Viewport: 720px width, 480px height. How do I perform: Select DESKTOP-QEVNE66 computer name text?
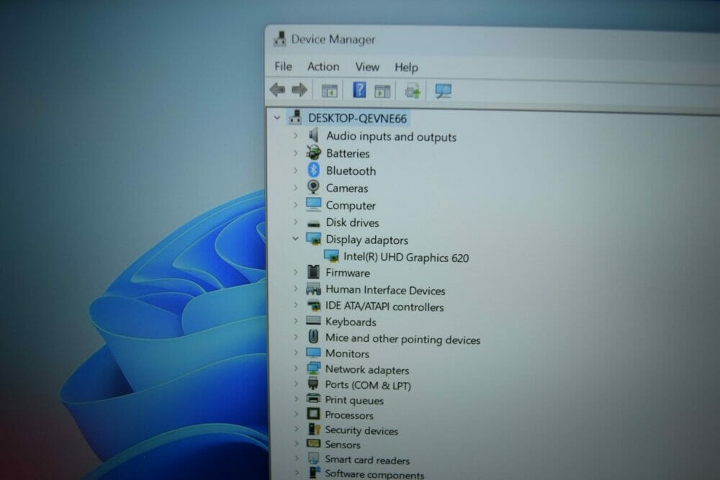coord(357,119)
